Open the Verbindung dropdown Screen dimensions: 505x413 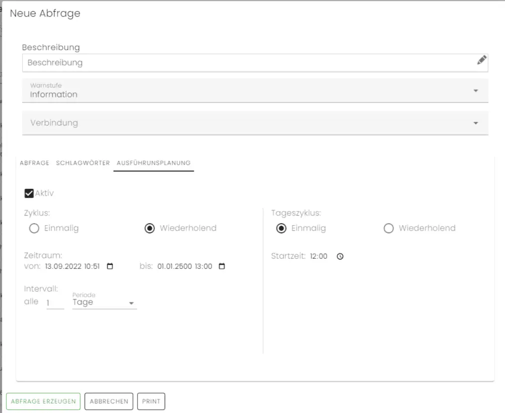(475, 123)
